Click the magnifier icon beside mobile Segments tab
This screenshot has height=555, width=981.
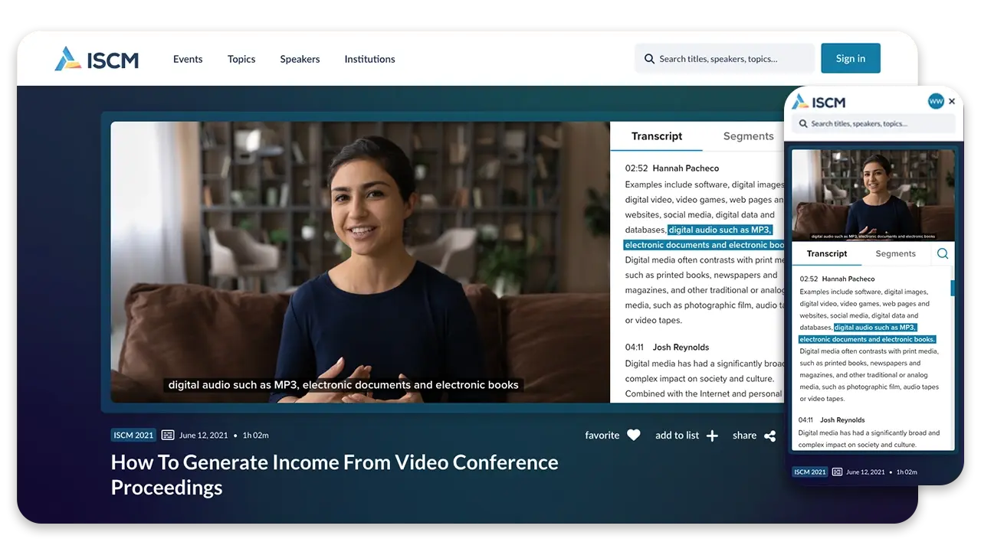(943, 253)
